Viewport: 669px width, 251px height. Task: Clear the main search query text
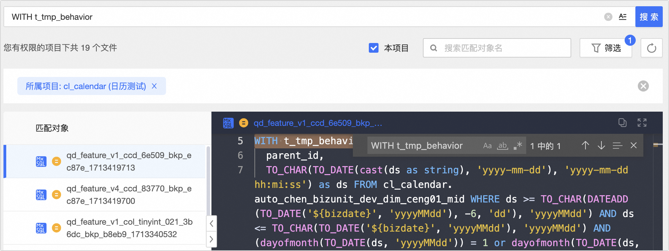(x=608, y=17)
